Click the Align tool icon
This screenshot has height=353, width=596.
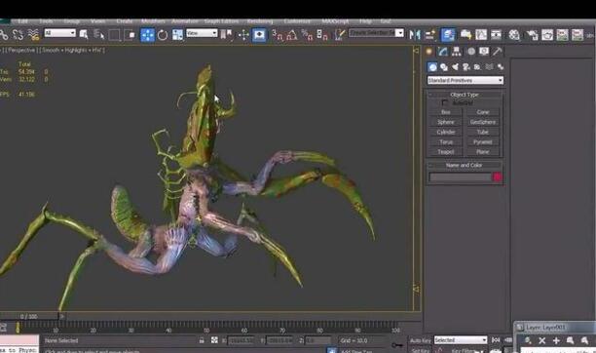point(429,35)
